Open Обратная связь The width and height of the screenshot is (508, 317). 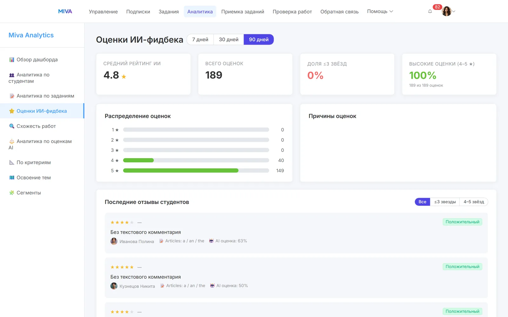[x=339, y=12]
